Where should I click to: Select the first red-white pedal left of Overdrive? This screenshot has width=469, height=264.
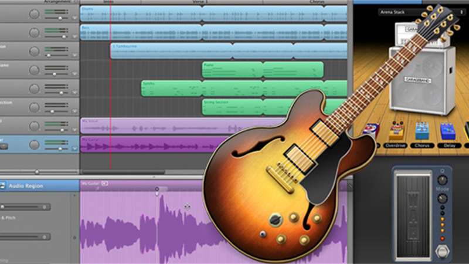(x=372, y=130)
